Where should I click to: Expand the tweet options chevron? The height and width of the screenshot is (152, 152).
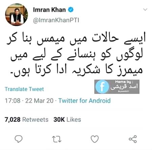coord(145,9)
